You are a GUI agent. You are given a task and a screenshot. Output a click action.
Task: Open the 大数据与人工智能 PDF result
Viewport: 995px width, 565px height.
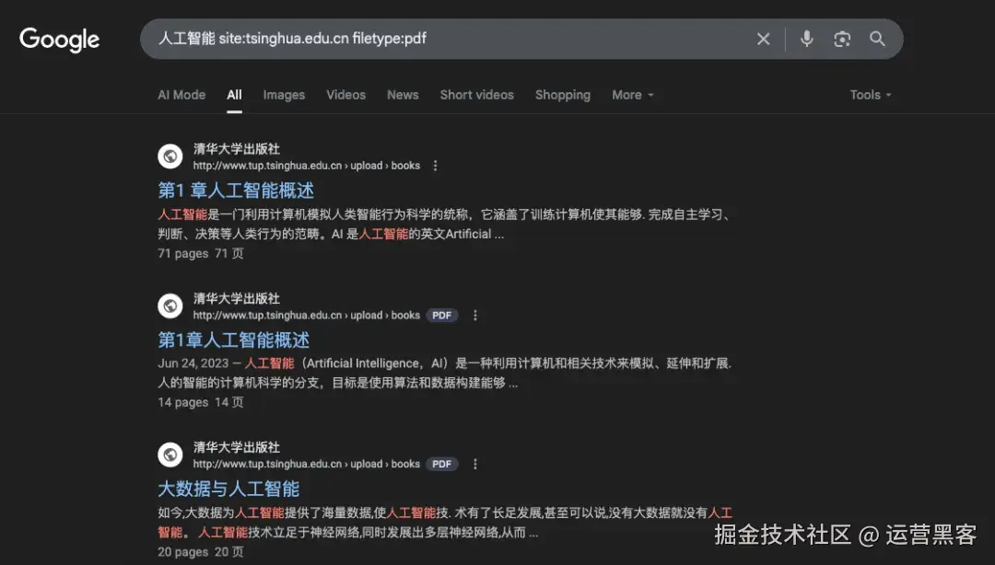pyautogui.click(x=228, y=489)
